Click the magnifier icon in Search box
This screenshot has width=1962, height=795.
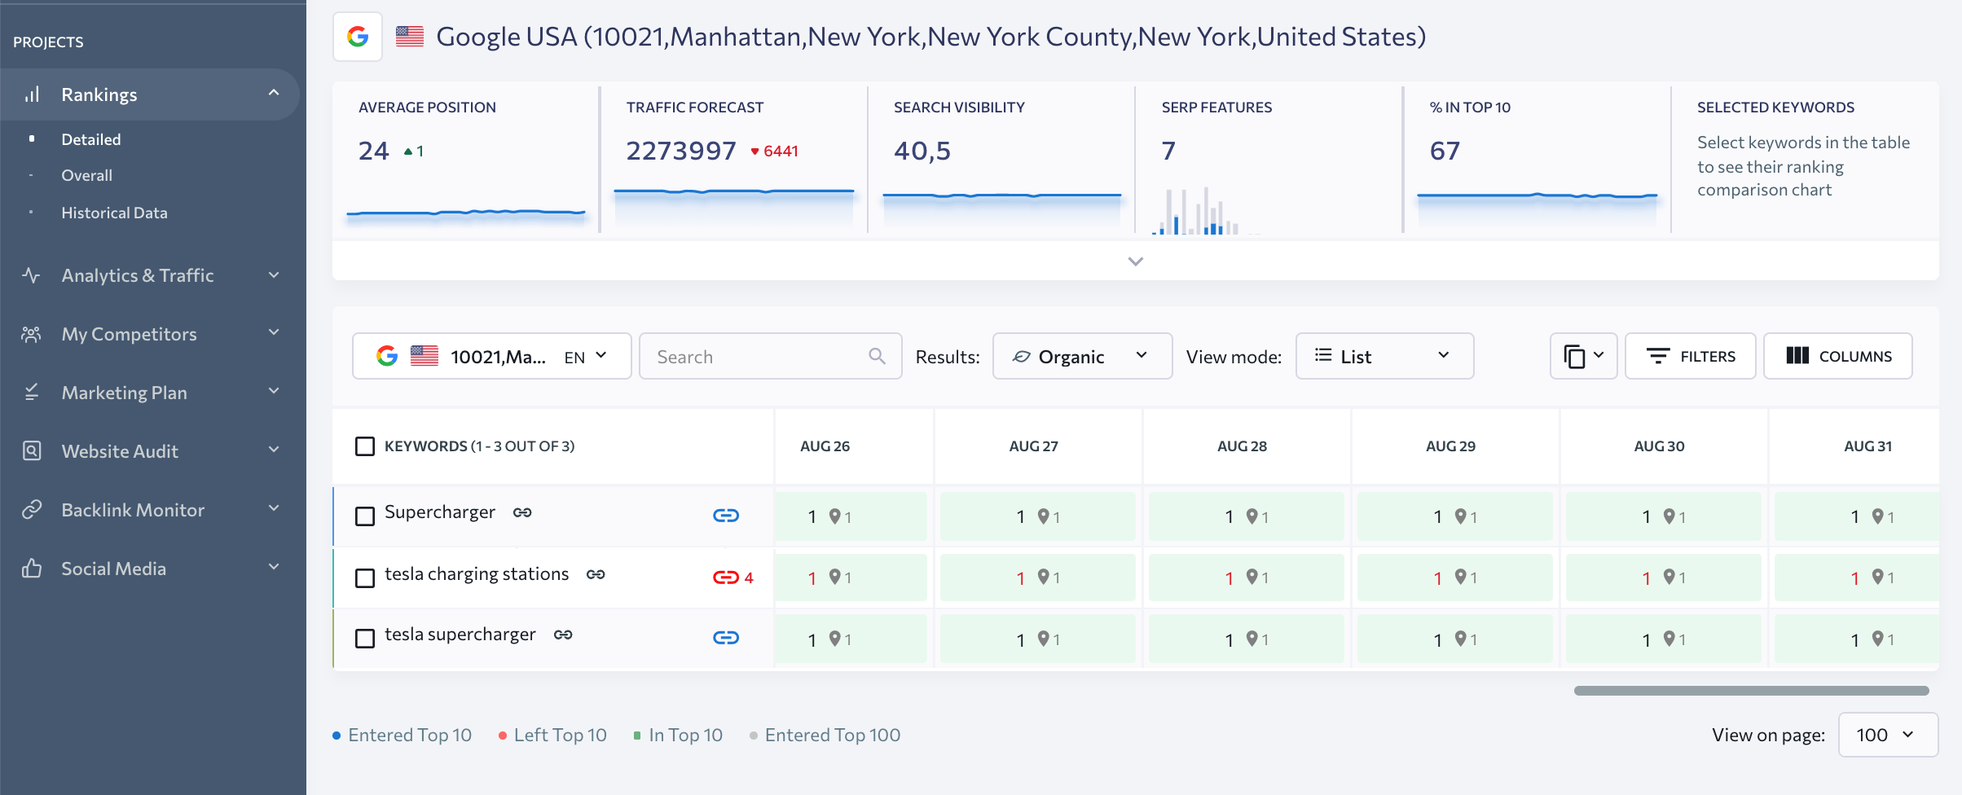click(877, 356)
